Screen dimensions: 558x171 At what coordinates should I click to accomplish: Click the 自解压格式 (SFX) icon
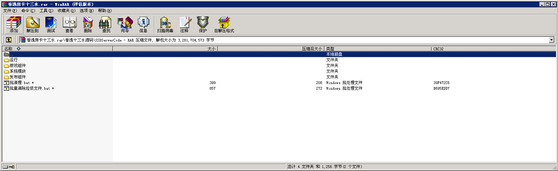click(x=224, y=24)
